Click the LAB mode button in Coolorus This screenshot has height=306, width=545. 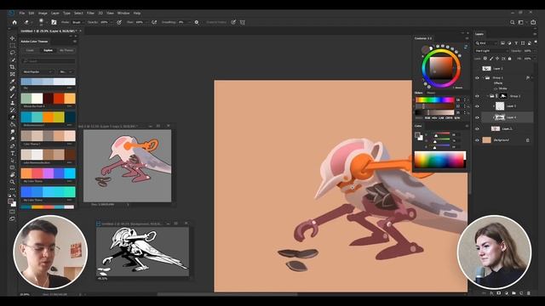[x=441, y=118]
